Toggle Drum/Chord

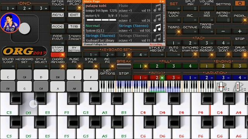coord(239,54)
